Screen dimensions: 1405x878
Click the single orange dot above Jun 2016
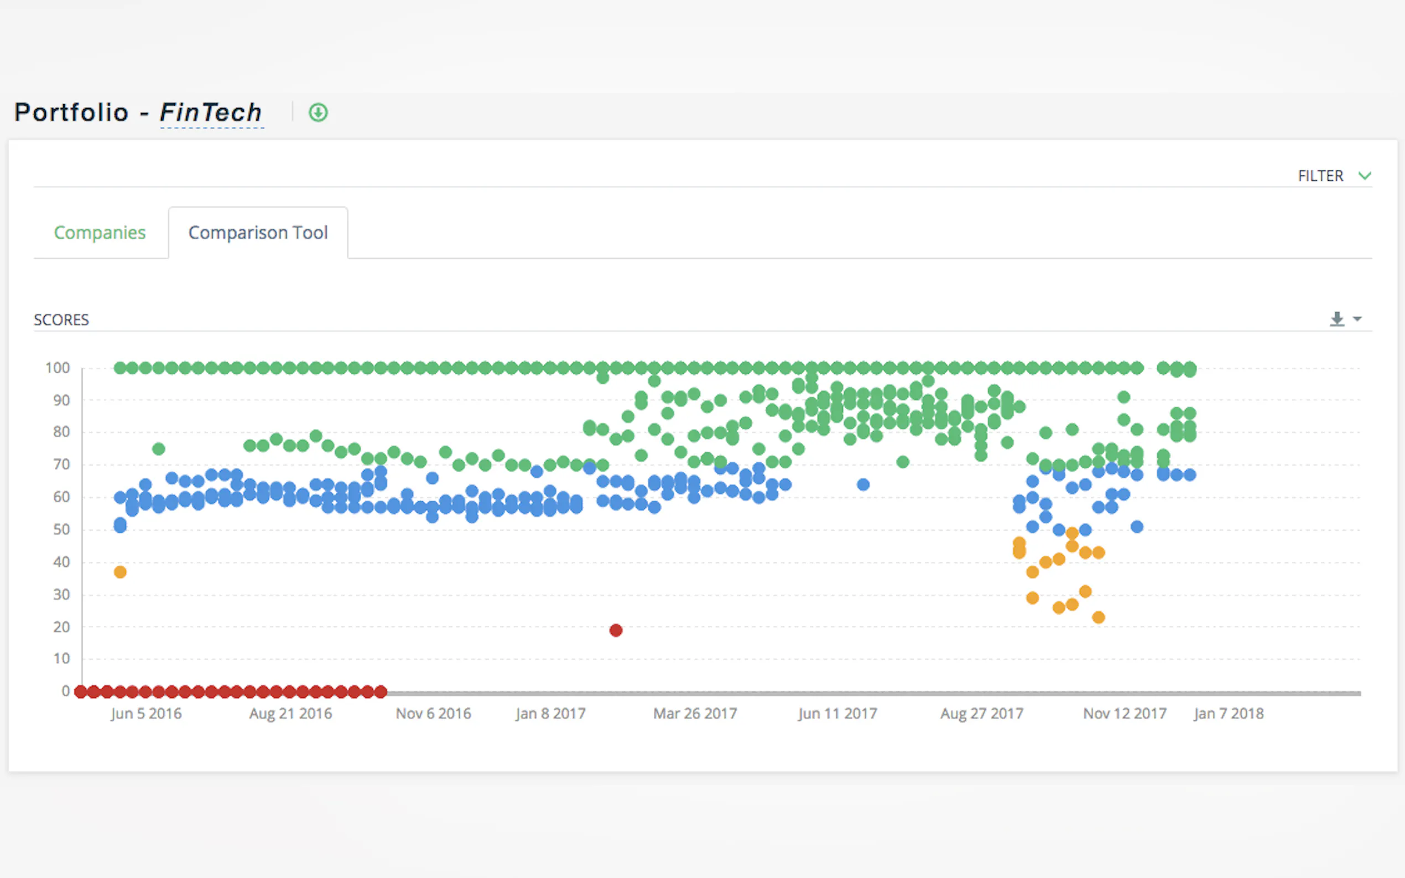tap(120, 572)
